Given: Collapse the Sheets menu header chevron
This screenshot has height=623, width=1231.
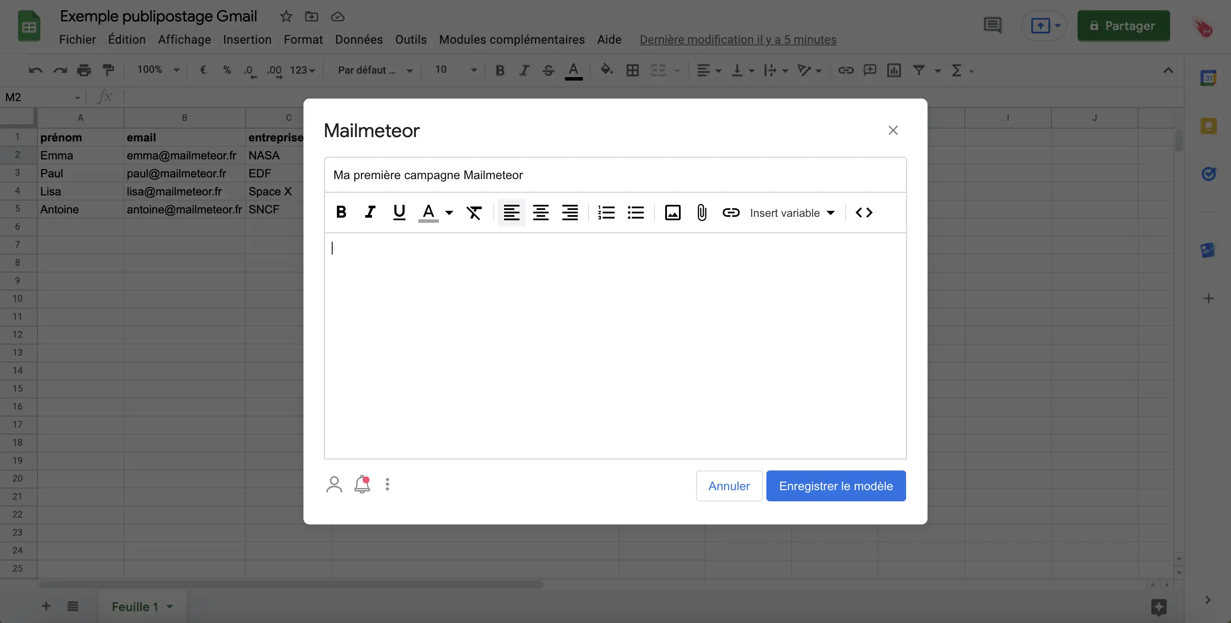Looking at the screenshot, I should pyautogui.click(x=1168, y=71).
